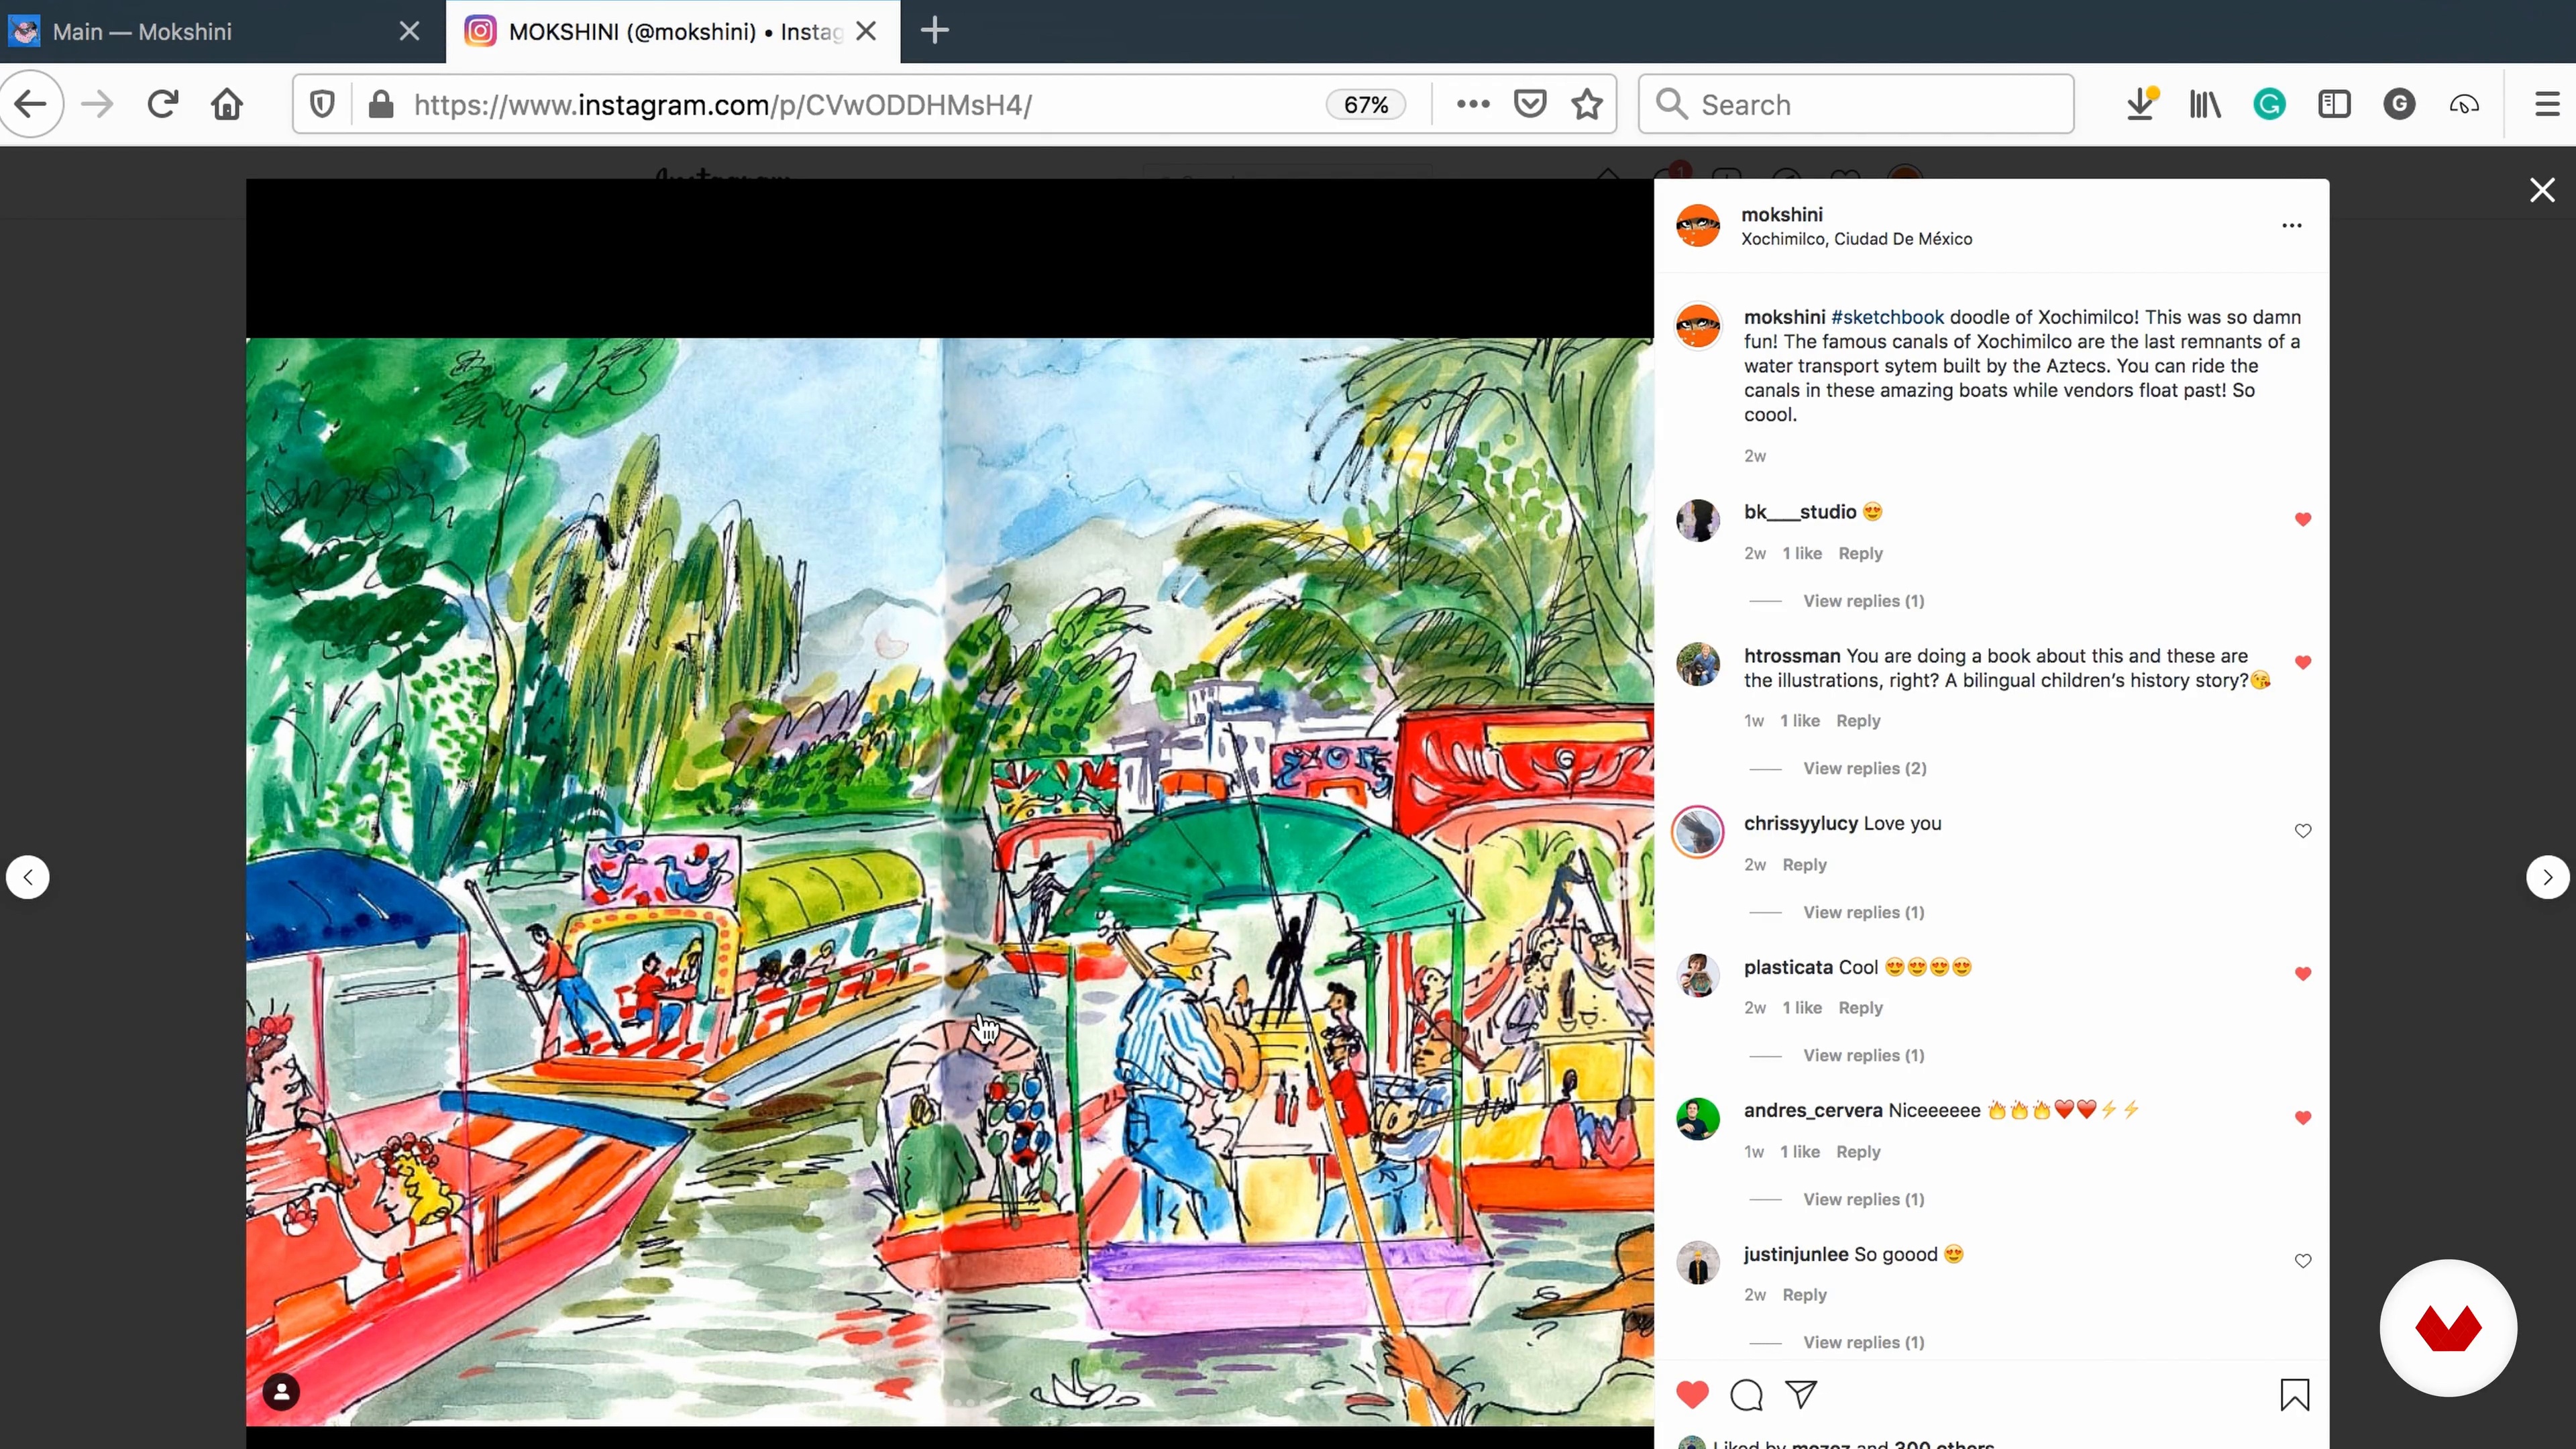Save the post with bookmark icon
This screenshot has width=2576, height=1449.
click(x=2294, y=1394)
